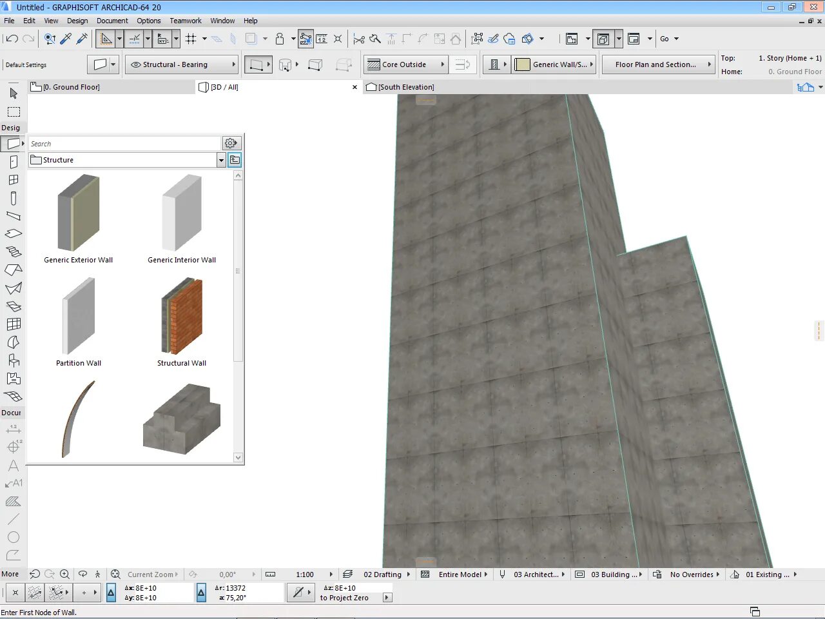Select the Beam tool in toolbox
Viewport: 825px width, 619px height.
coord(14,216)
